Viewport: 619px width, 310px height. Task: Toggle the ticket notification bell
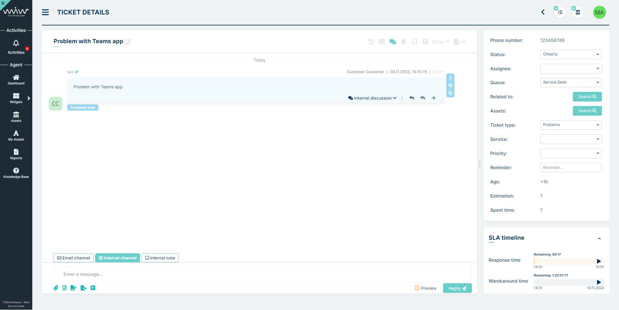[403, 42]
